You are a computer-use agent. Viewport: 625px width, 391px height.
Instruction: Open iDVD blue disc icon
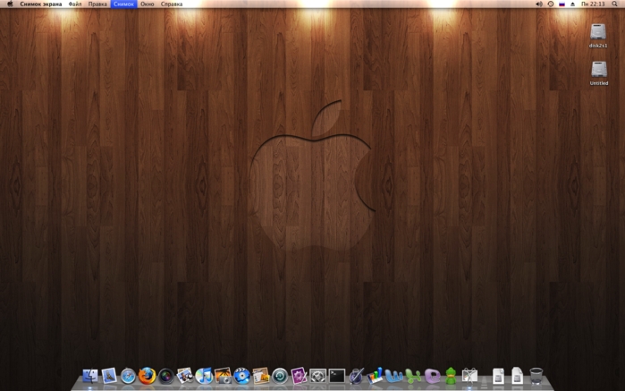pyautogui.click(x=241, y=376)
